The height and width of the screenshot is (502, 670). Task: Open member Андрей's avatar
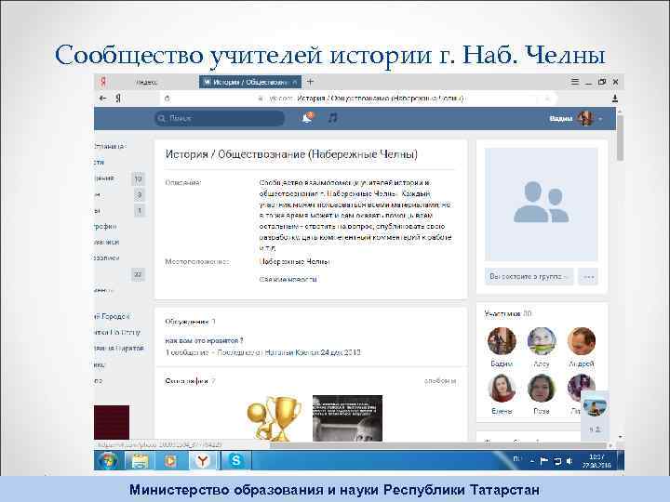click(581, 341)
